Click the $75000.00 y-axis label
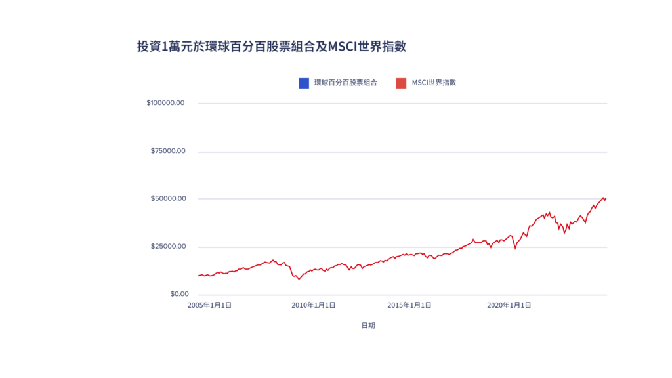This screenshot has width=672, height=378. pyautogui.click(x=168, y=151)
